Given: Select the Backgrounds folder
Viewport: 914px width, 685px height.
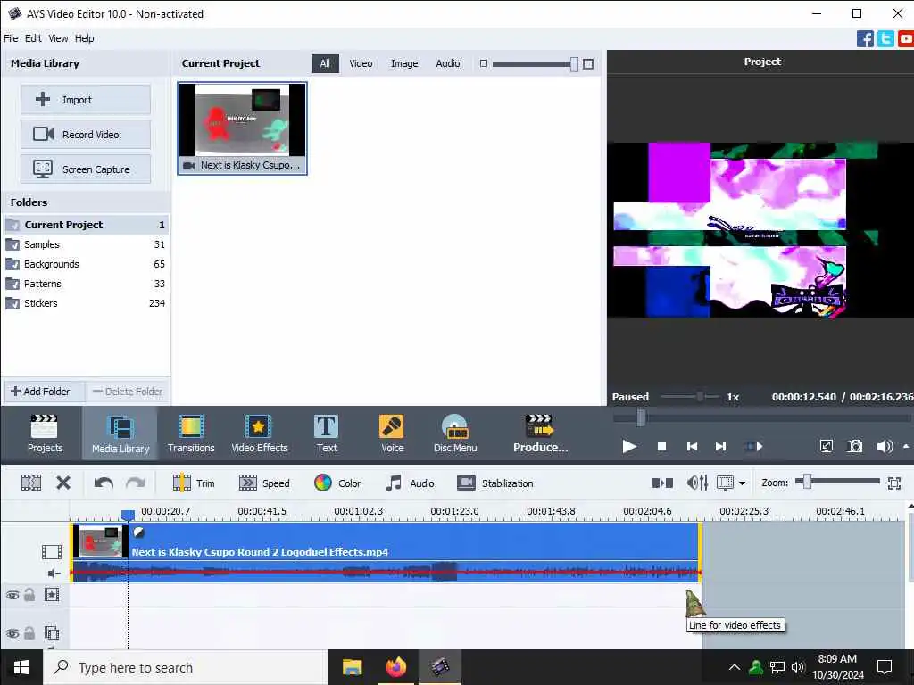Looking at the screenshot, I should [x=86, y=264].
